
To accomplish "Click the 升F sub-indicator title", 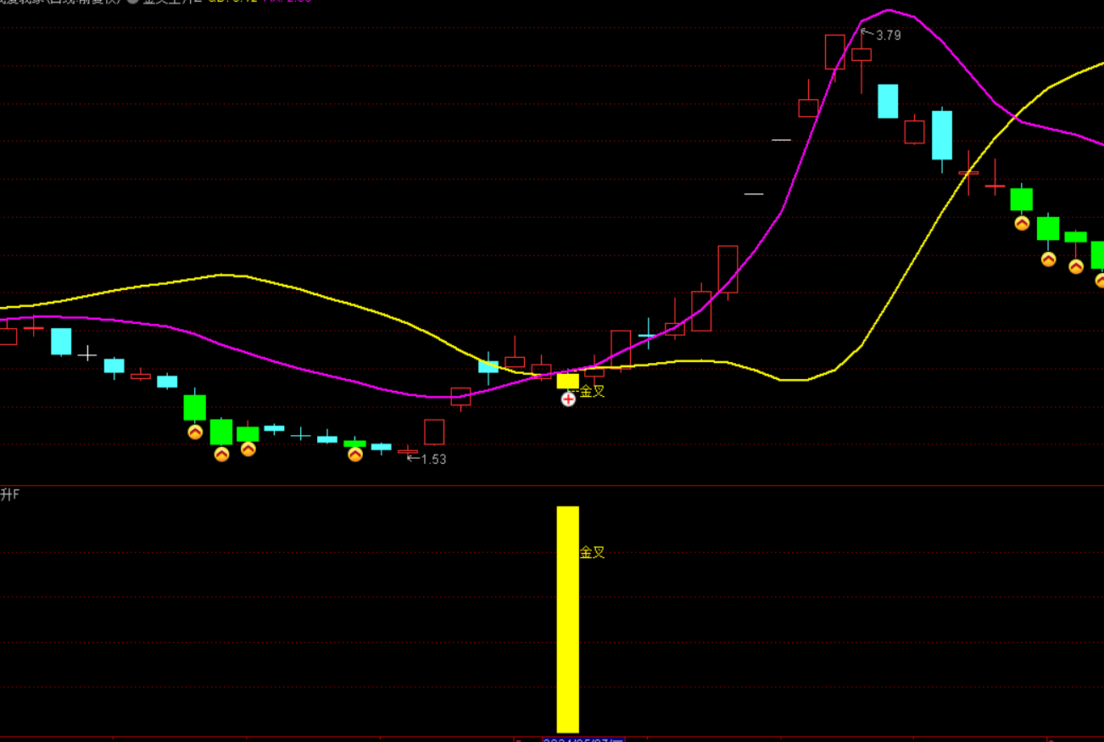I will tap(10, 494).
